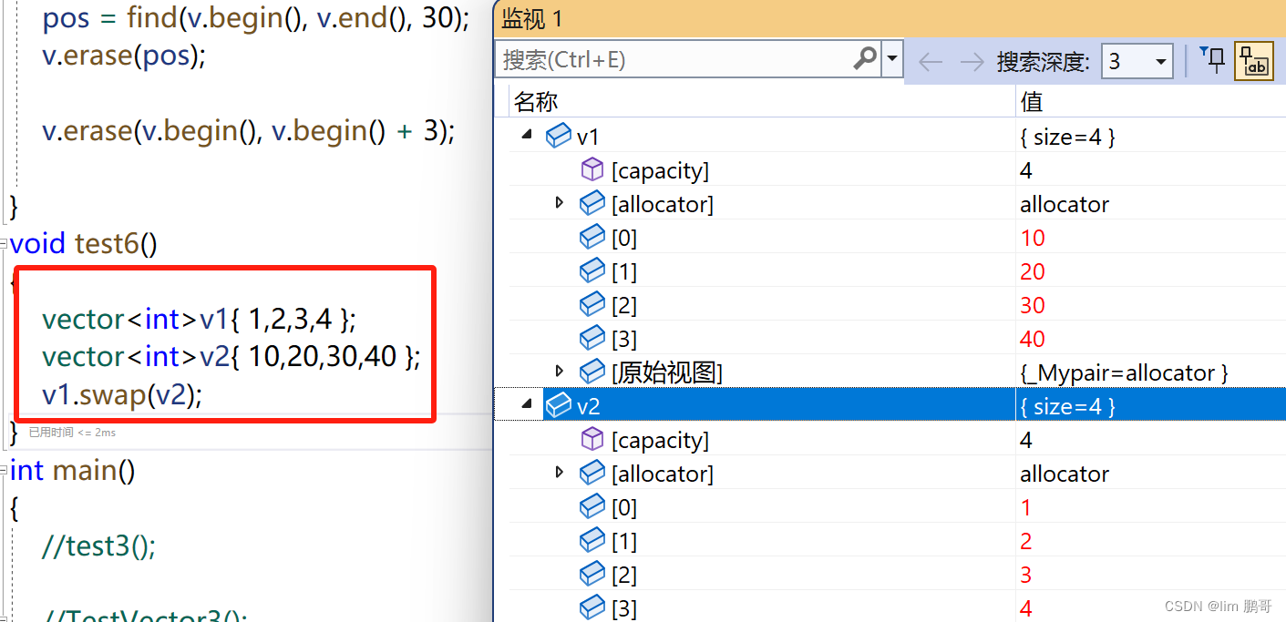Click the 值 column header

click(x=1032, y=101)
